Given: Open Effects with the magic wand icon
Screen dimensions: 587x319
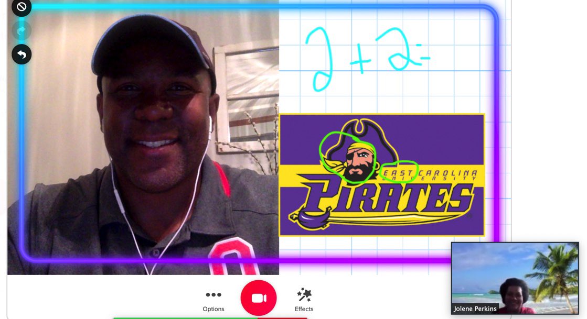Looking at the screenshot, I should click(x=304, y=294).
